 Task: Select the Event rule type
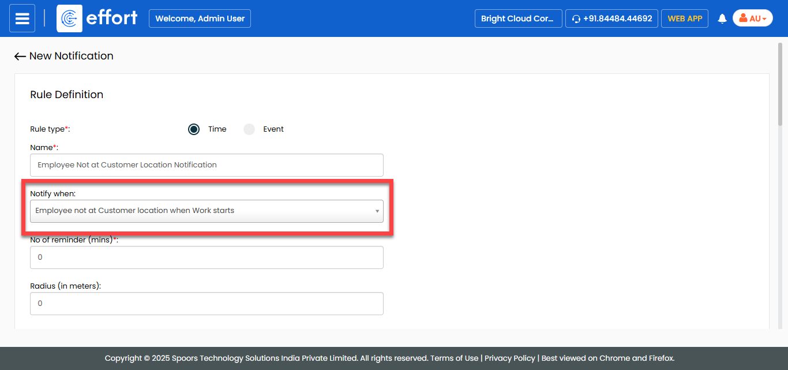click(249, 129)
